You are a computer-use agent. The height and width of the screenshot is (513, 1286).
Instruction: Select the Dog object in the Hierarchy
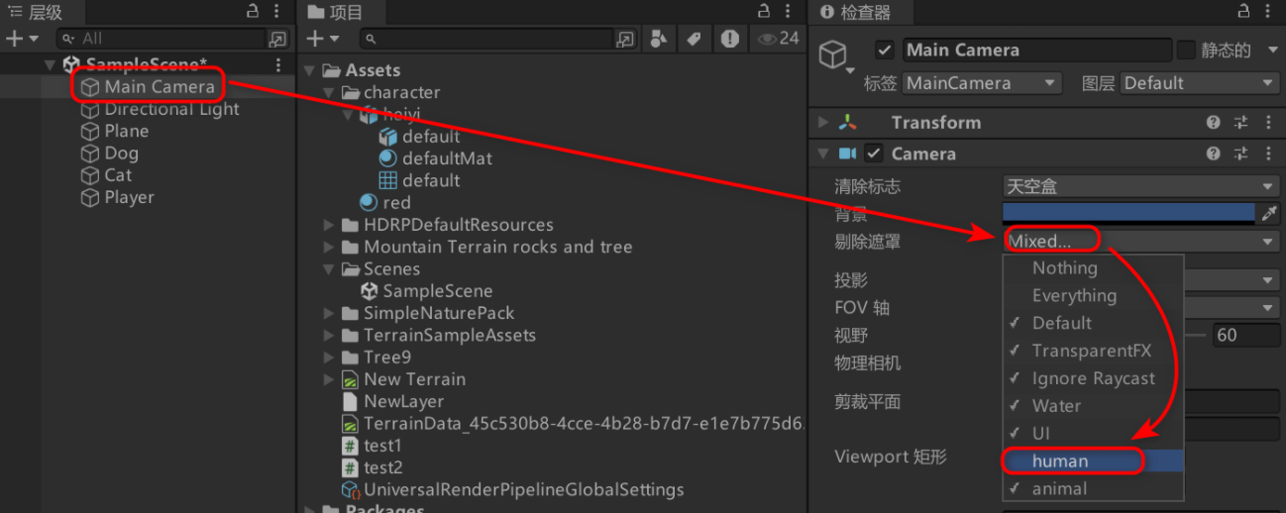122,153
